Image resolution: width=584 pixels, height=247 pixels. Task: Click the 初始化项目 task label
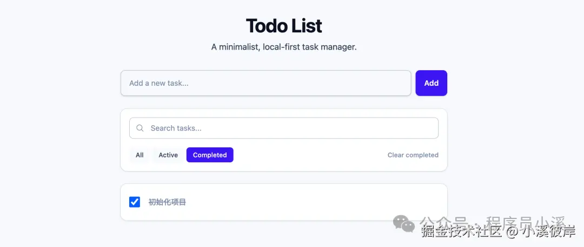(167, 202)
